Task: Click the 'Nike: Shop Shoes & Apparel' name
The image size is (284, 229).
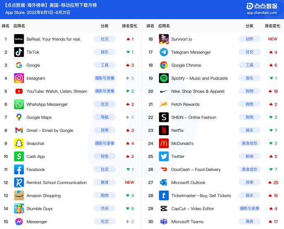Action: pyautogui.click(x=198, y=91)
